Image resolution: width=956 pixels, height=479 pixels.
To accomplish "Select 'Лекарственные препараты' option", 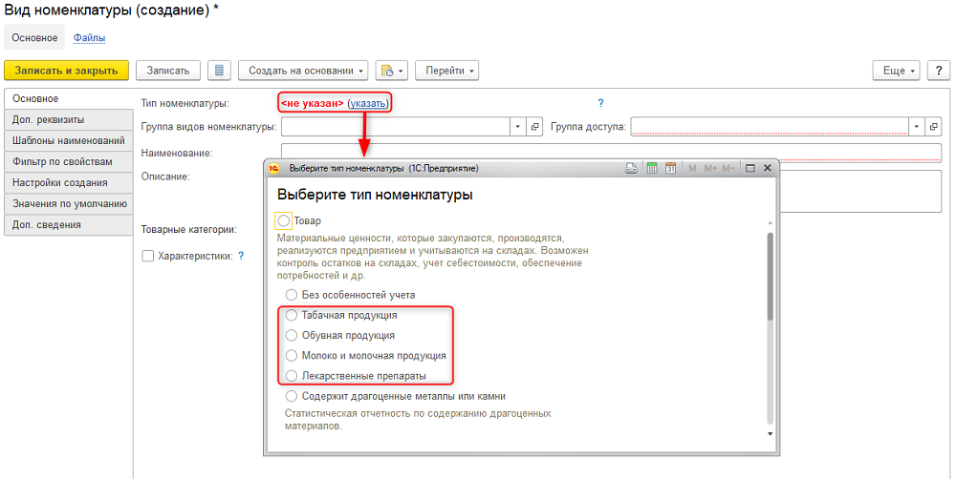I will tap(292, 376).
